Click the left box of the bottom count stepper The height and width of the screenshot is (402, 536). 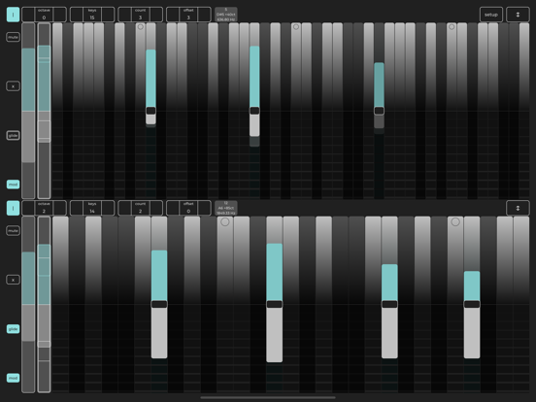[x=124, y=208]
